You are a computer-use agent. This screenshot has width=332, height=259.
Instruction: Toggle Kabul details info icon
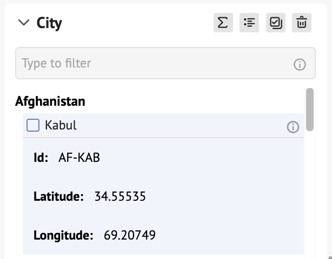coord(293,127)
